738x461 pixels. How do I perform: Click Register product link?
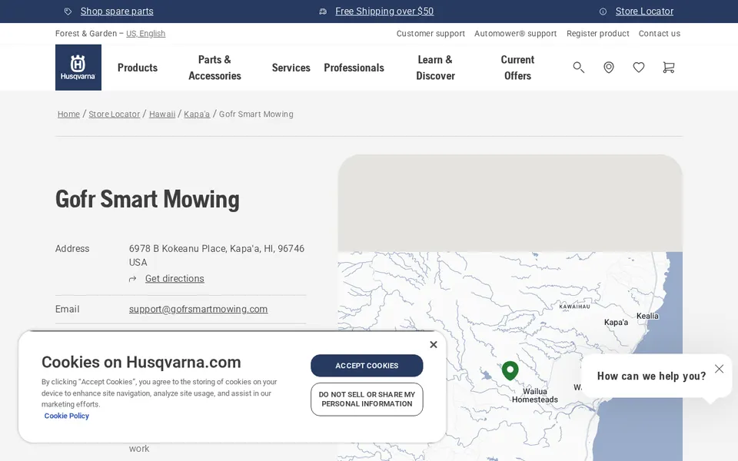[x=598, y=33]
